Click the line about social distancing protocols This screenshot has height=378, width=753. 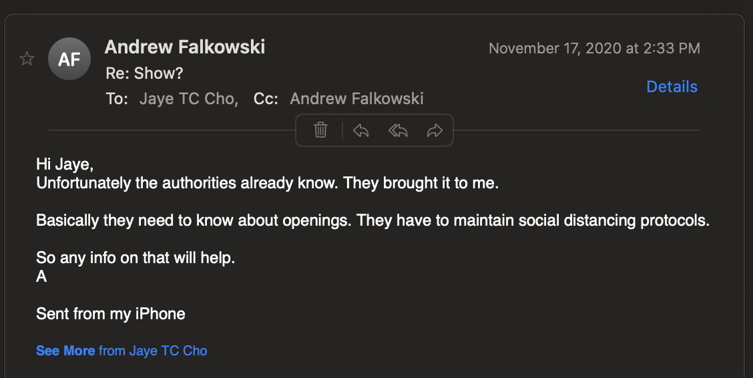click(x=372, y=220)
